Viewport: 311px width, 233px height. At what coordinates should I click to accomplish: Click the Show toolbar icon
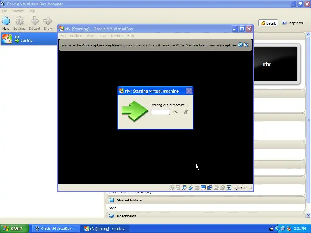click(x=48, y=23)
